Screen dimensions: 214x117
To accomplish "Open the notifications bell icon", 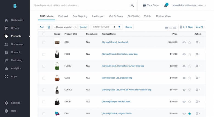I will pyautogui.click(x=166, y=5).
